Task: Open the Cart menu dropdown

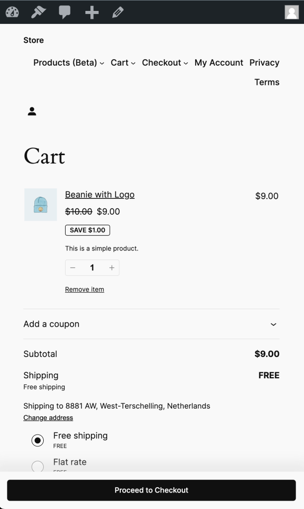Action: pyautogui.click(x=133, y=63)
